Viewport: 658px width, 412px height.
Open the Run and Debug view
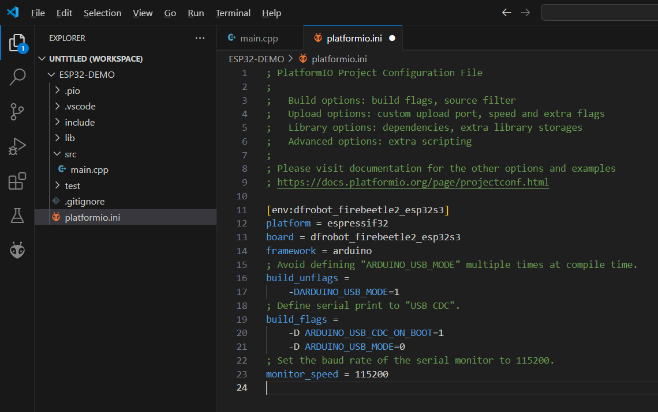(x=17, y=146)
